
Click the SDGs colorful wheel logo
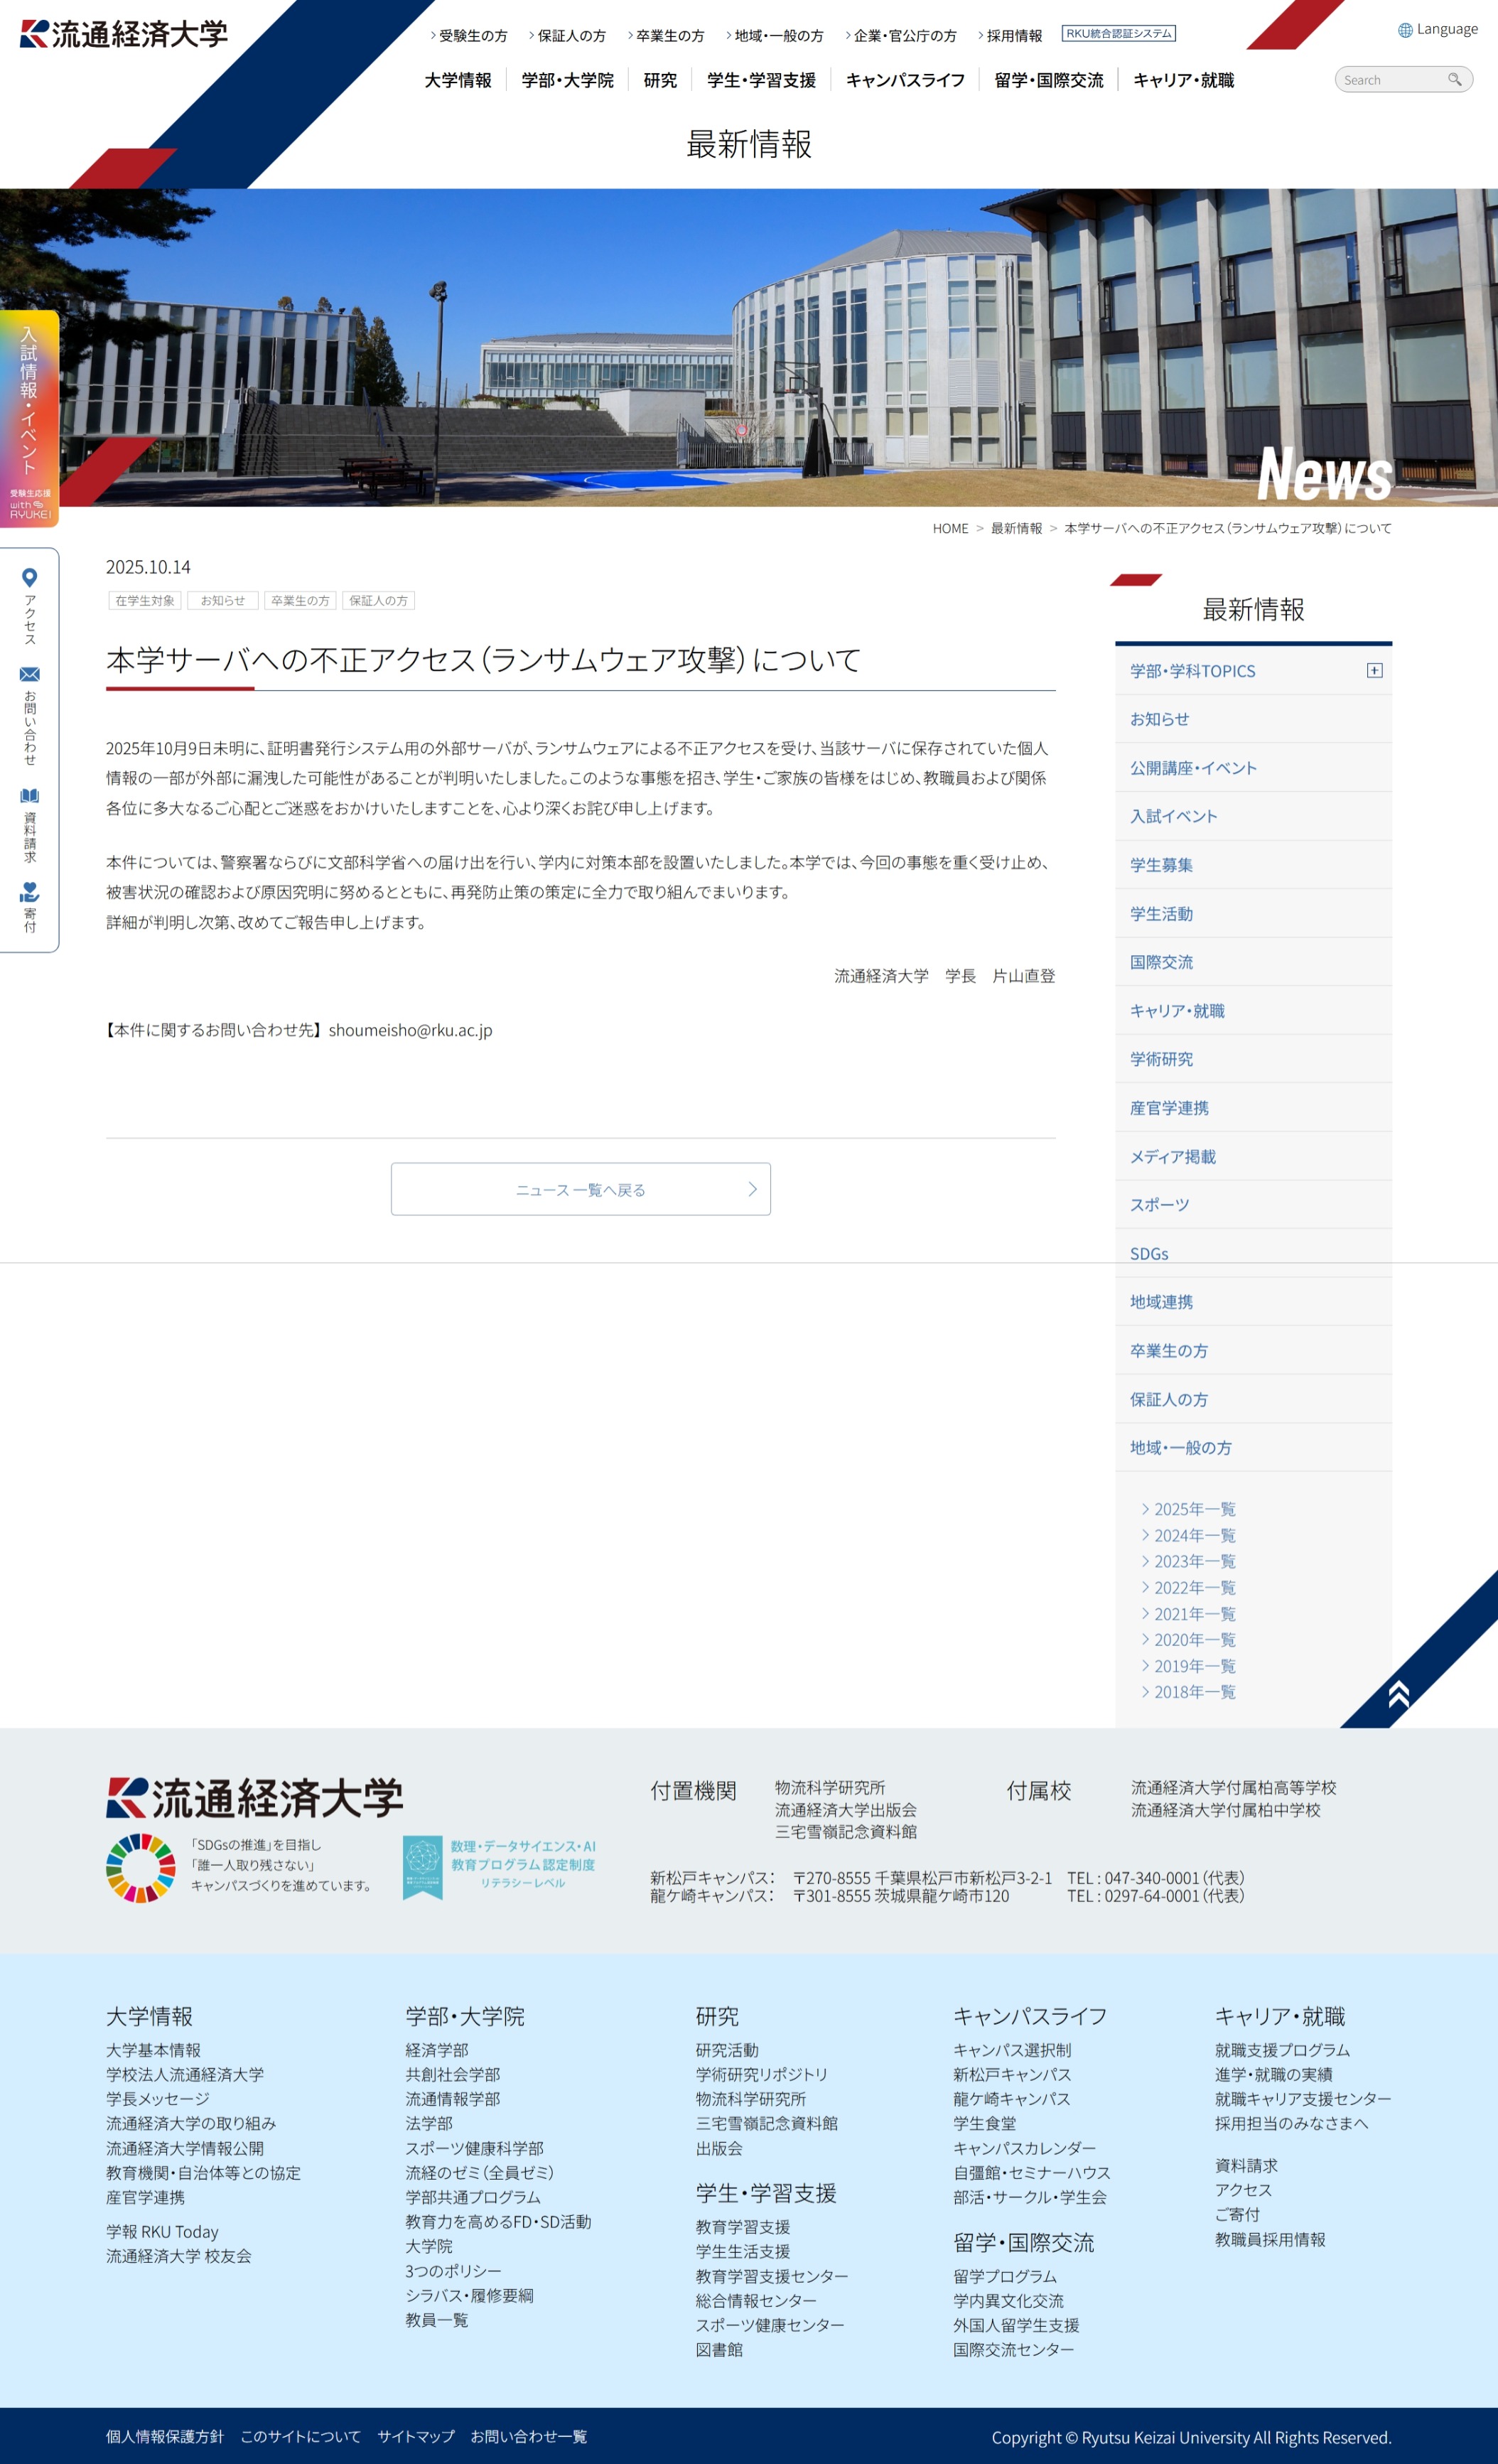pos(141,1867)
